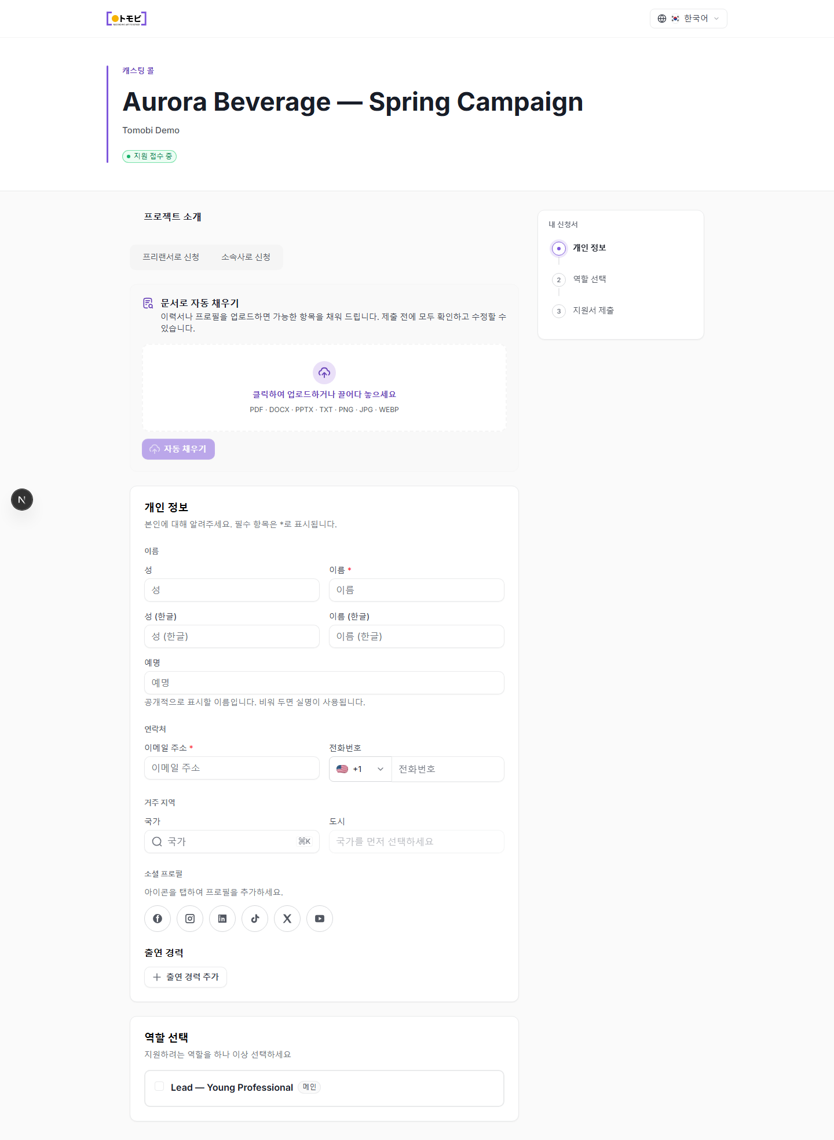The image size is (834, 1140).
Task: Add a TikTok profile icon
Action: point(255,919)
